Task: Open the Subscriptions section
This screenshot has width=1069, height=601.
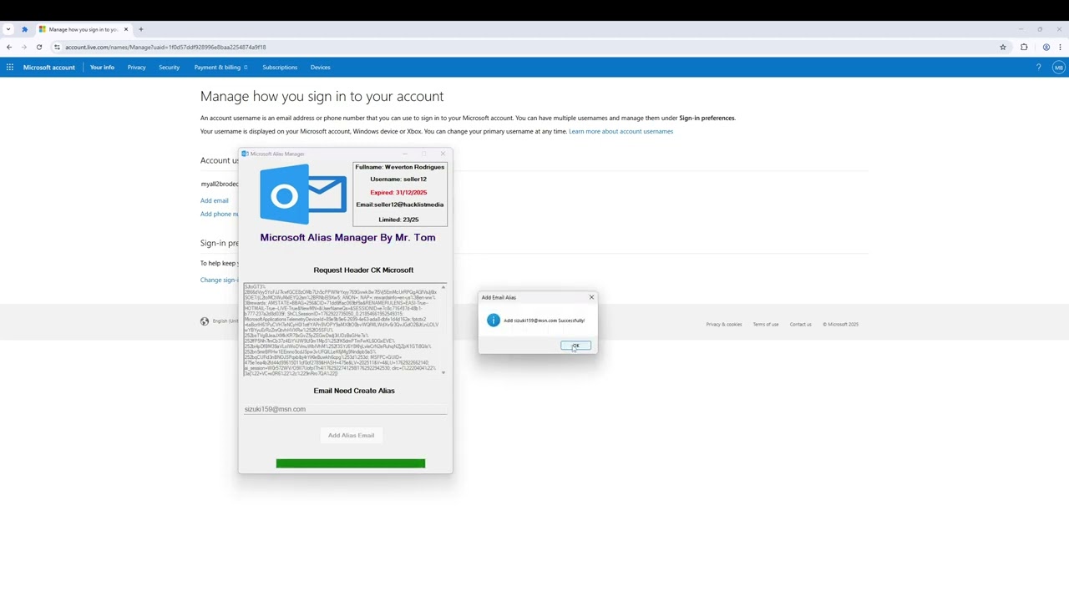Action: (280, 67)
